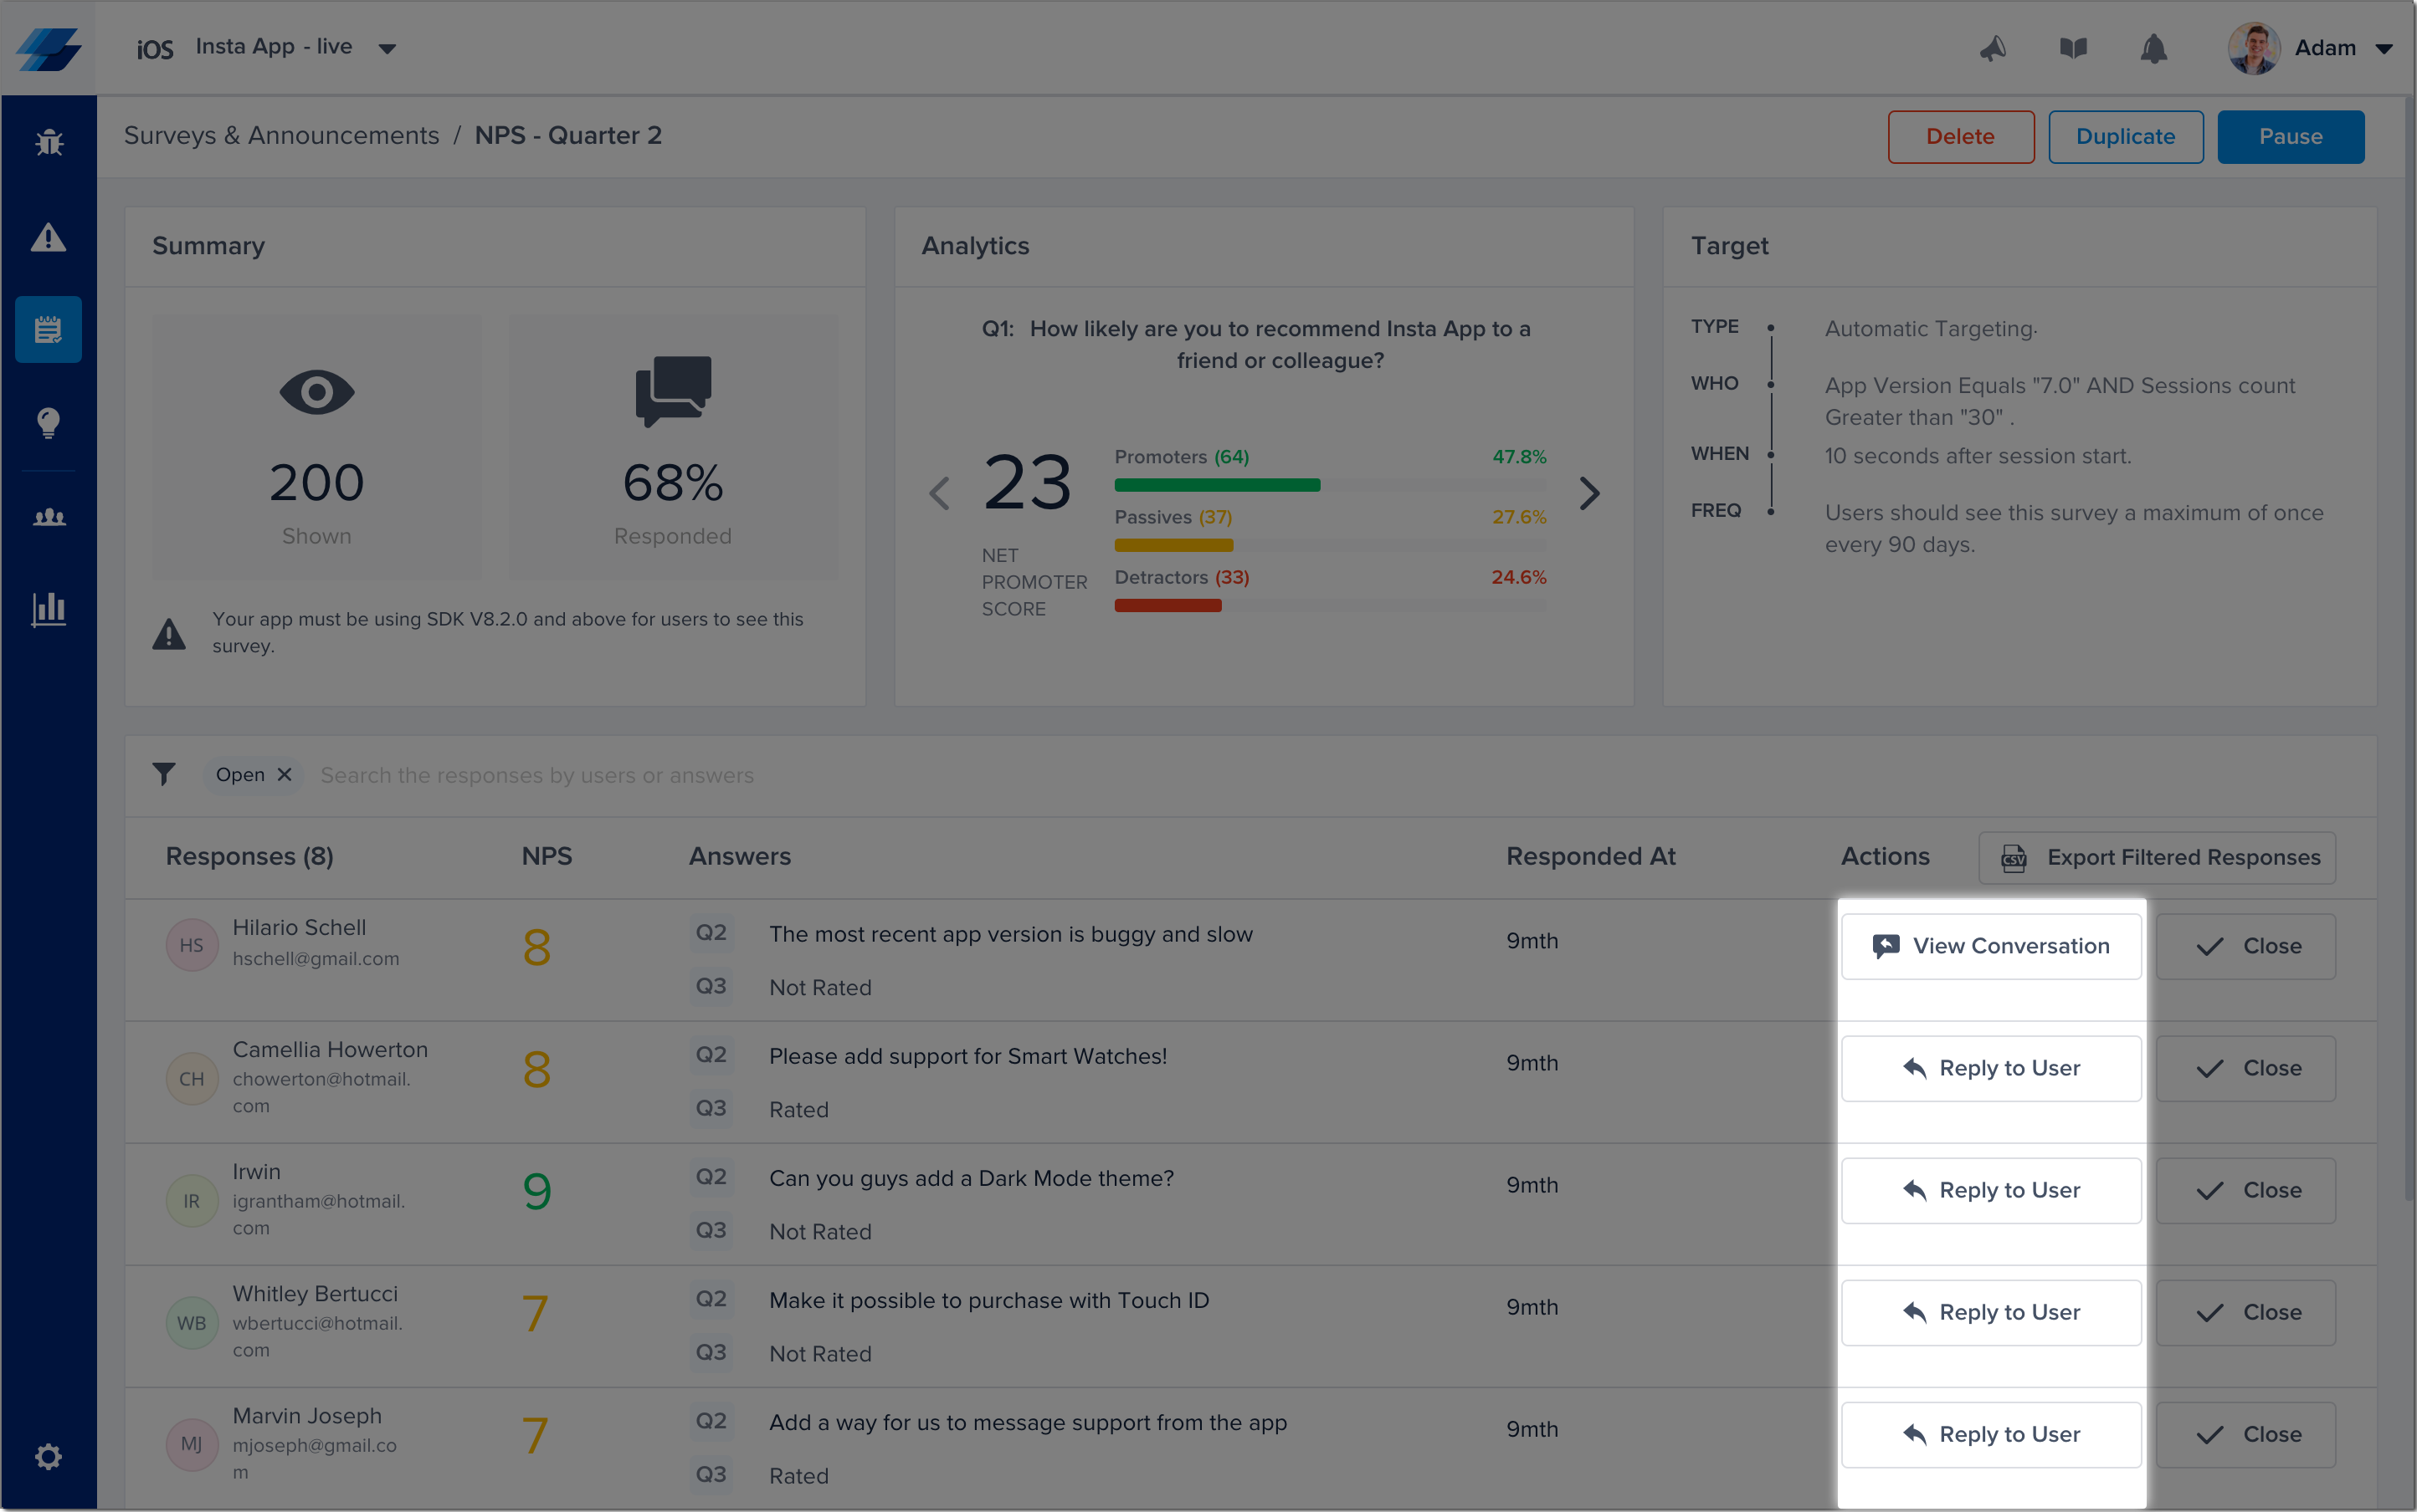Navigate to Surveys & Announcements breadcrumb
2417x1512 pixels.
coord(281,136)
